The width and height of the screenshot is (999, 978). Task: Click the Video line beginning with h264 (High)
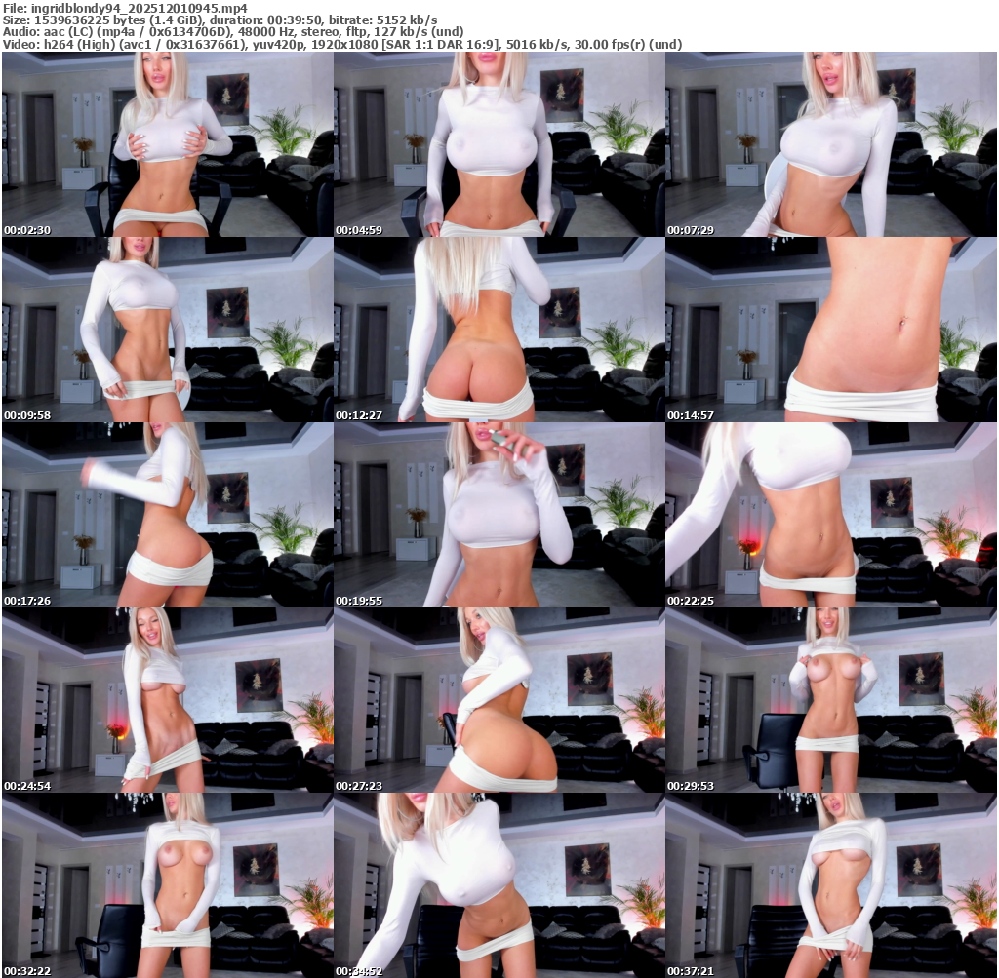click(x=342, y=44)
